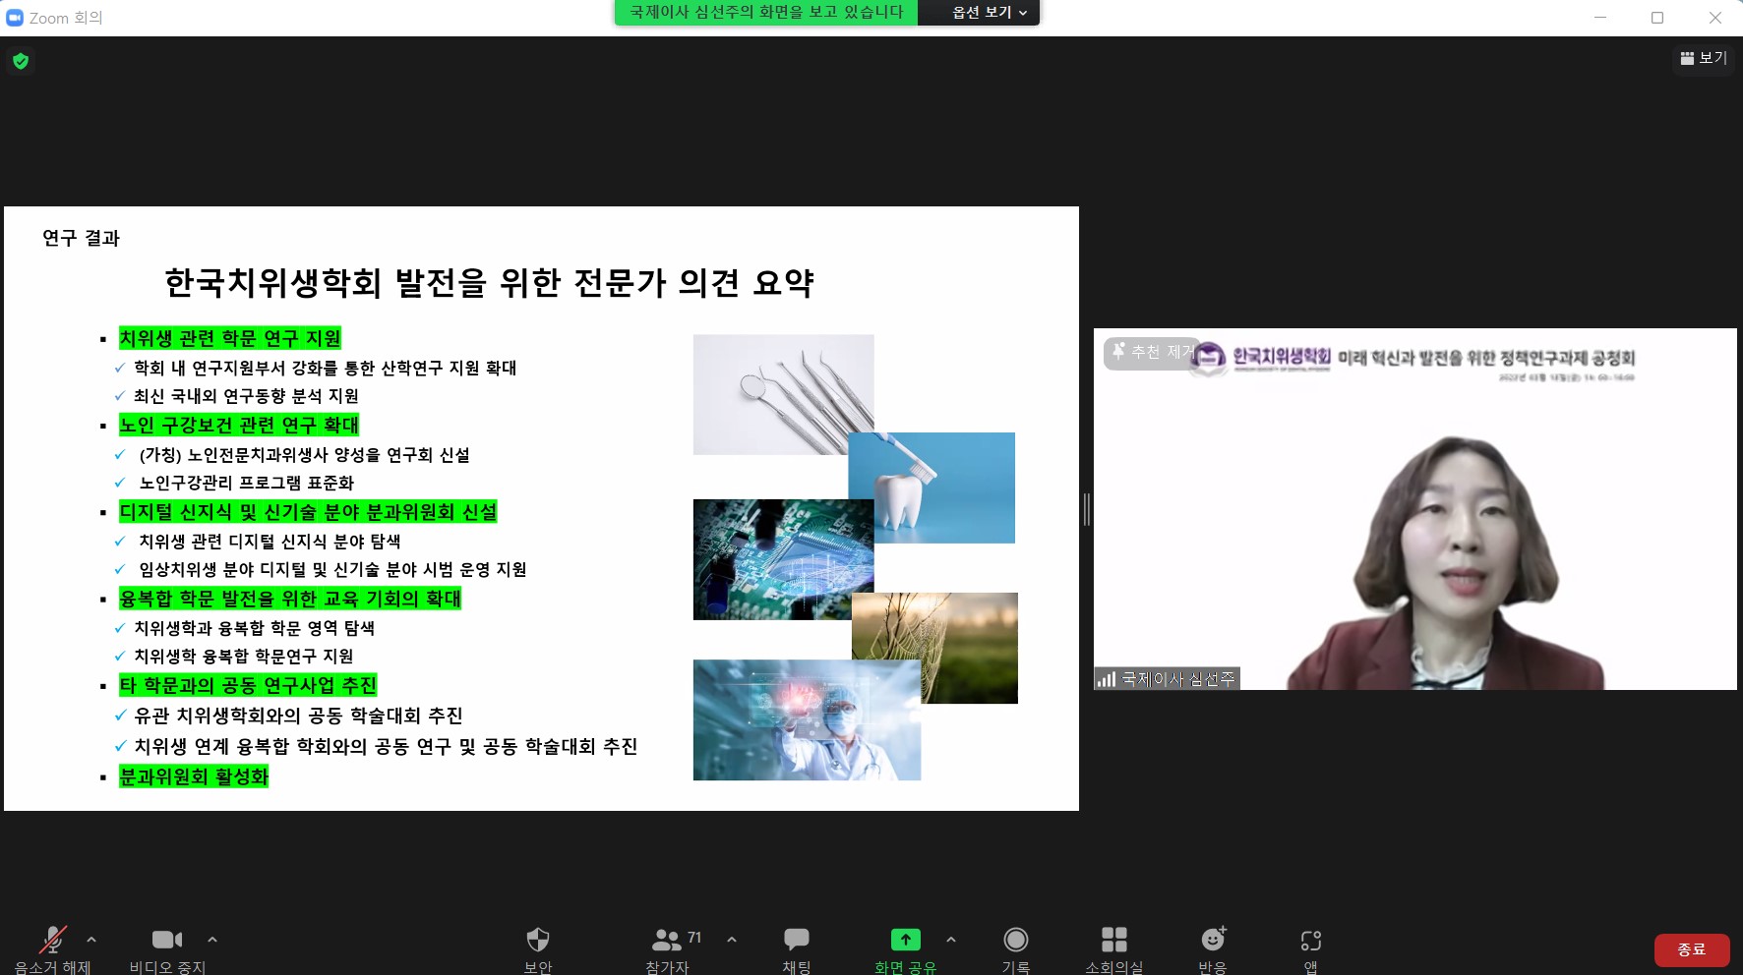Open the Apps icon in toolbar

click(x=1311, y=941)
